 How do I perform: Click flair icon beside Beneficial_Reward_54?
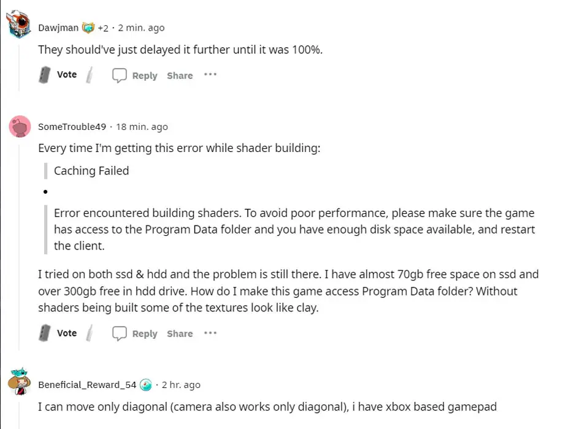tap(146, 385)
